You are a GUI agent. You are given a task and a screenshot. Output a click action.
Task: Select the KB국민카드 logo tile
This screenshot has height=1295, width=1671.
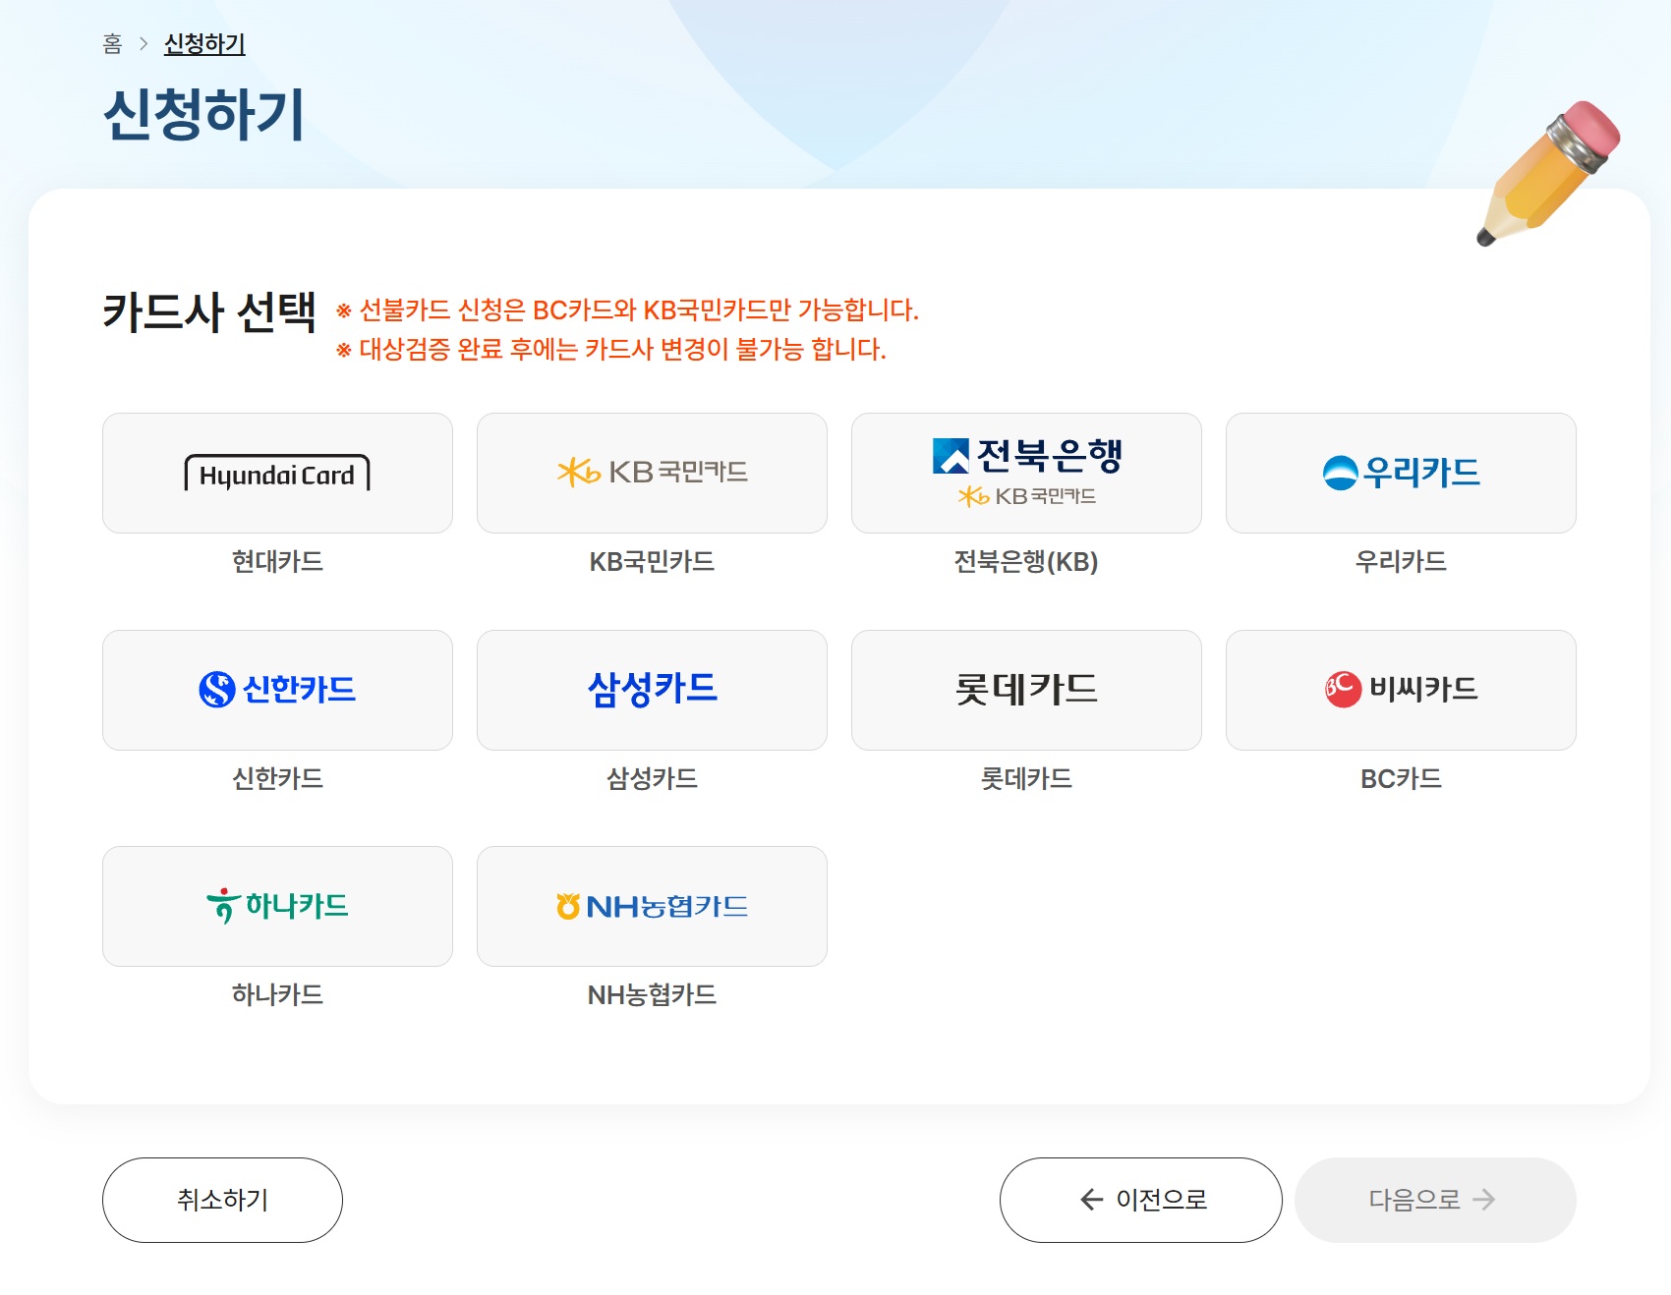(652, 473)
